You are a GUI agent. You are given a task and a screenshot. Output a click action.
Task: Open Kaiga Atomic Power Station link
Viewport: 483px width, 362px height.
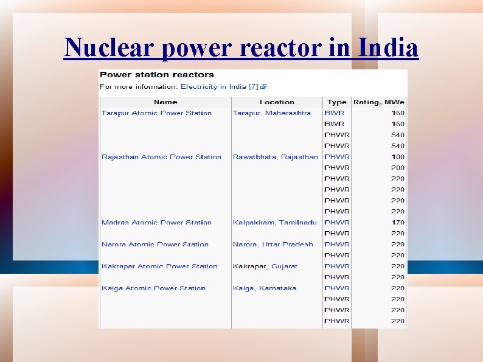pos(153,288)
